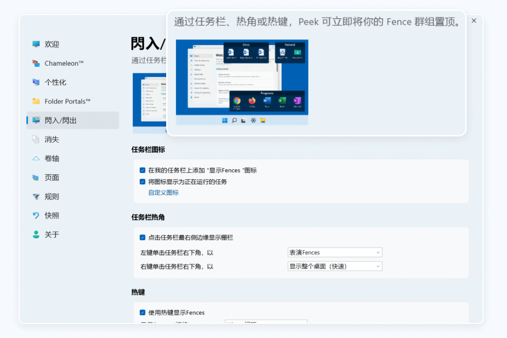507x338 pixels.
Task: Click the 快照 restore arrow icon
Action: [36, 215]
